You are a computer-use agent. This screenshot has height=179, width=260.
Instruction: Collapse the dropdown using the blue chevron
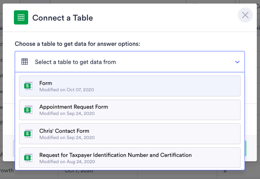pos(237,62)
